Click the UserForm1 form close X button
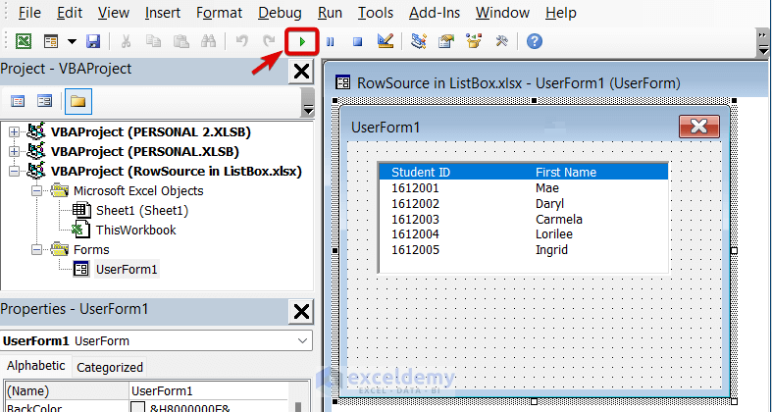 point(699,127)
